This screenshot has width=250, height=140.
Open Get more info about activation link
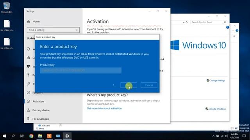(104, 108)
